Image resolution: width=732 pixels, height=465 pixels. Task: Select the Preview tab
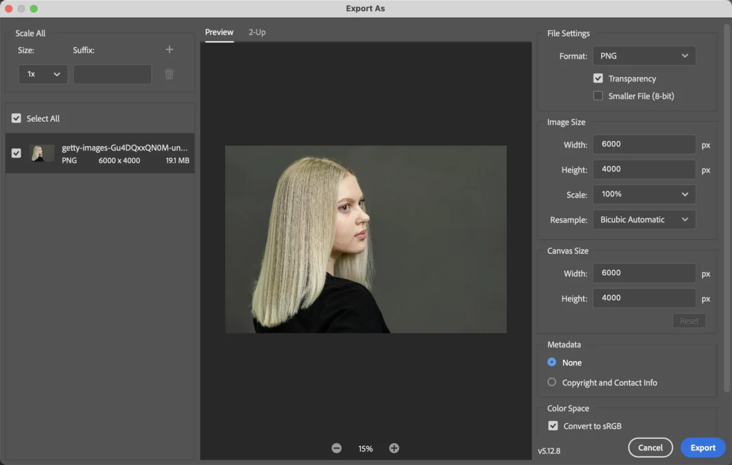click(x=219, y=32)
